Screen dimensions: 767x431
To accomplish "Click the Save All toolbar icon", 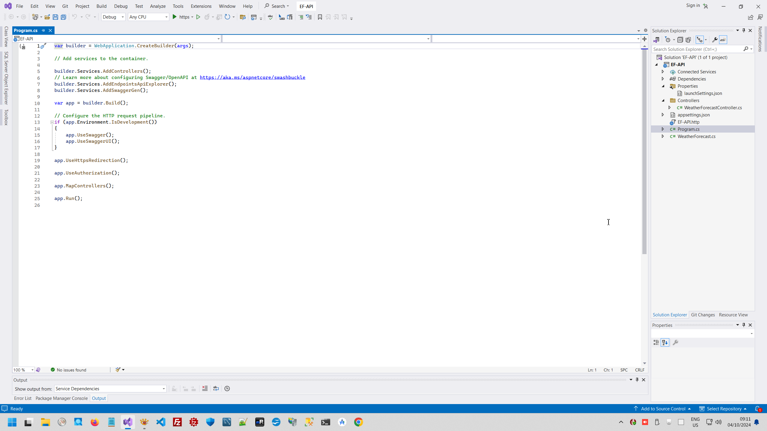I will (64, 17).
